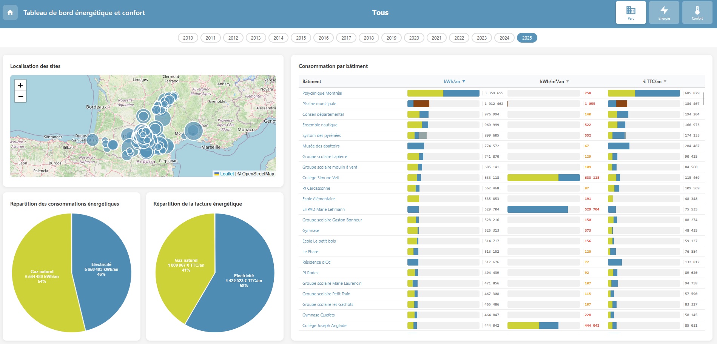Open Groupe scolaire Marie Laurencin
Image resolution: width=717 pixels, height=344 pixels.
pyautogui.click(x=332, y=283)
